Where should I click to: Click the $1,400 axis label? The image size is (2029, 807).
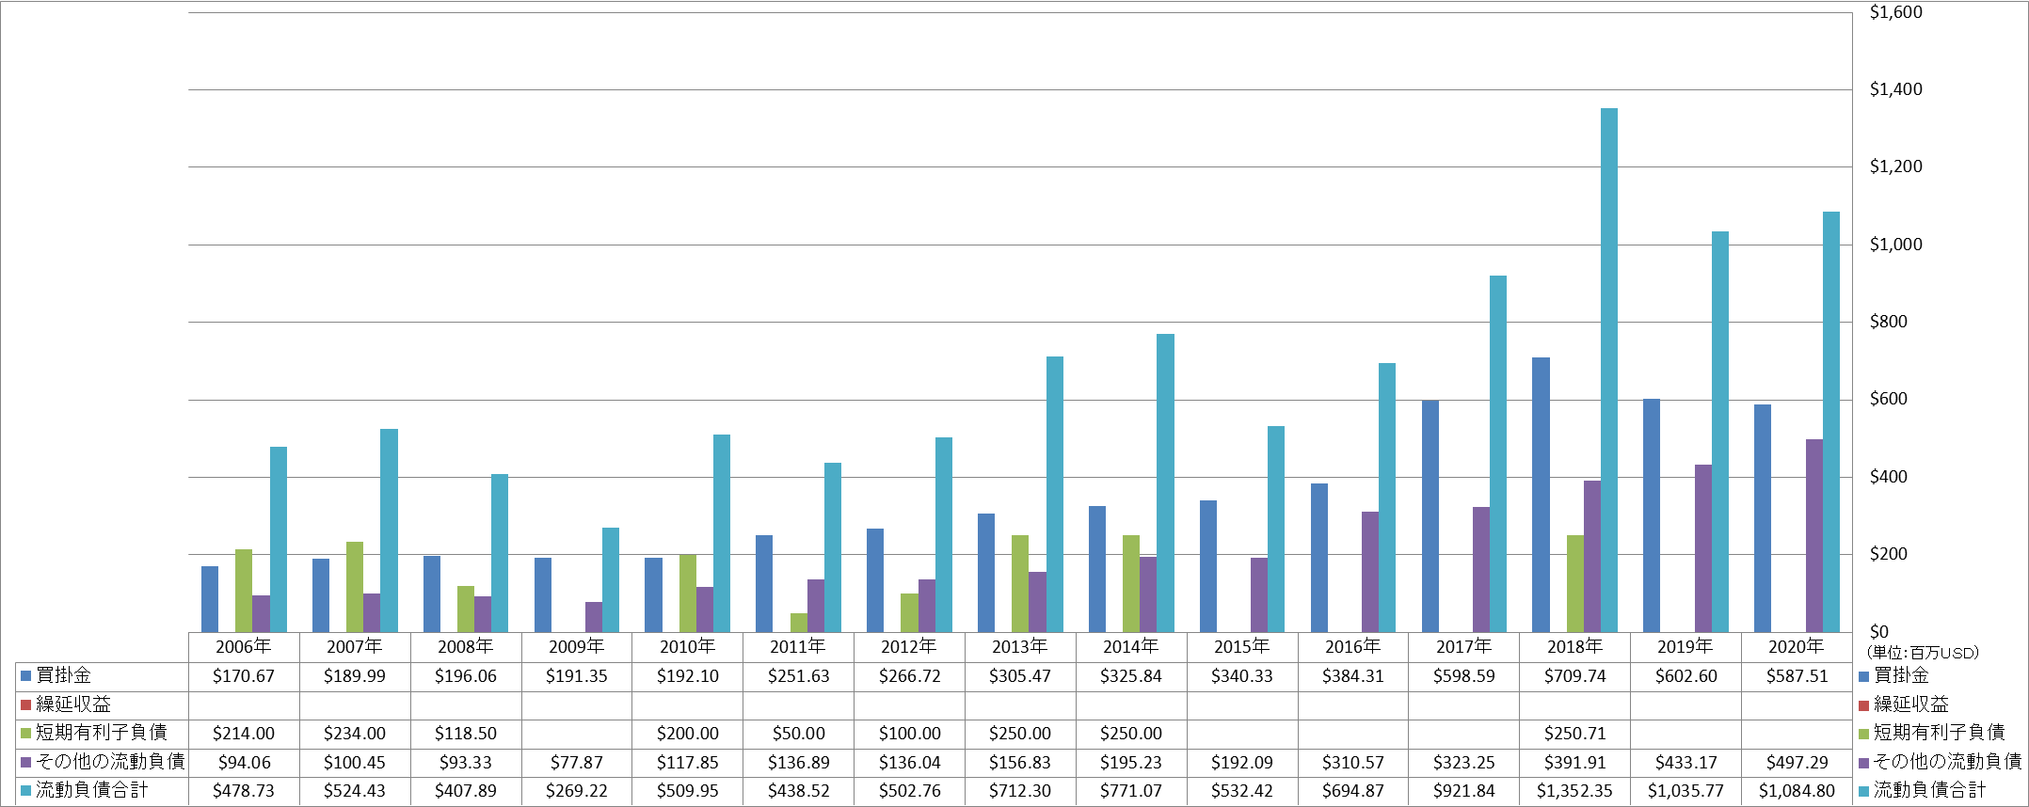click(x=1895, y=89)
